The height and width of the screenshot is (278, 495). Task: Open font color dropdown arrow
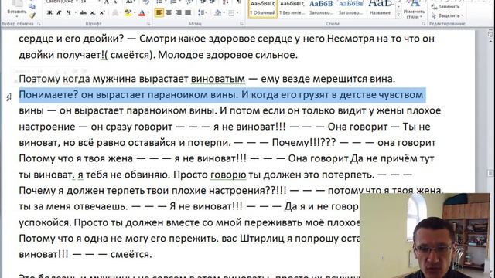pos(148,13)
